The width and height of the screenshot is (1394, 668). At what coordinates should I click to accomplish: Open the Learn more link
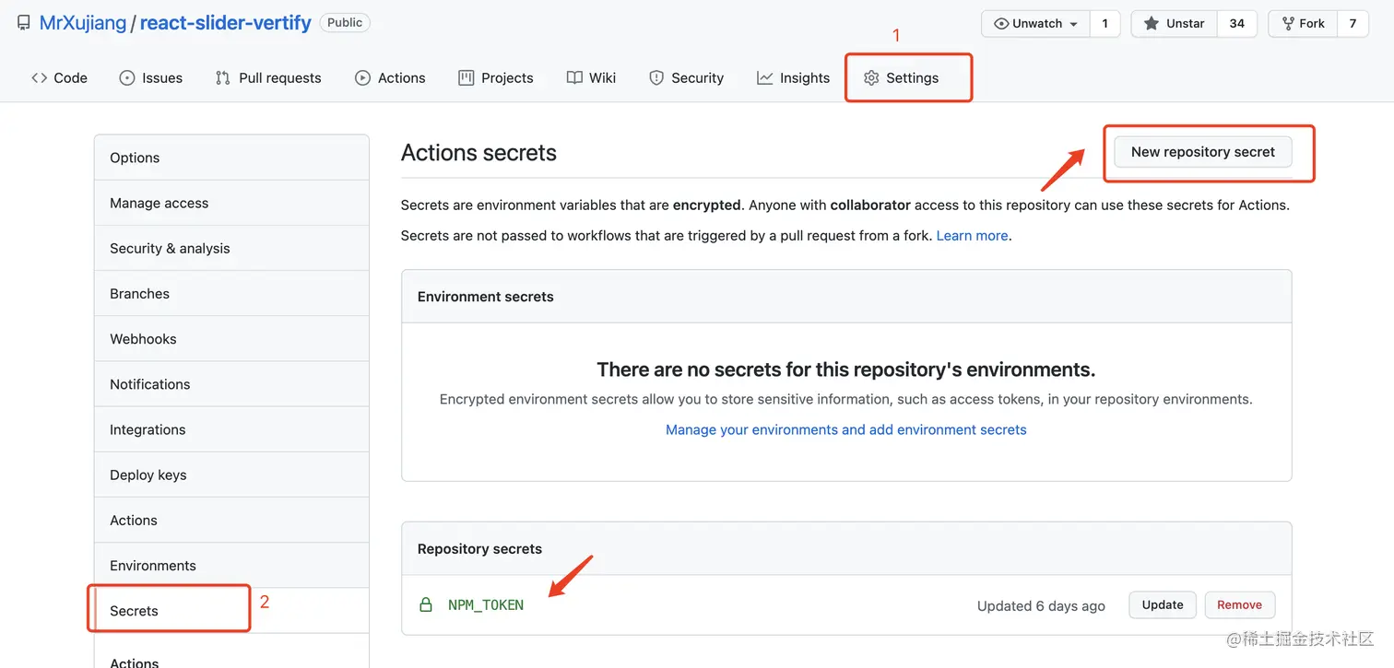(x=972, y=236)
